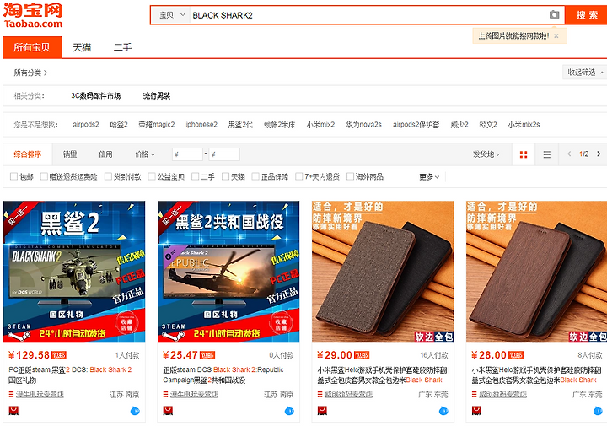Viewport: 607px width, 426px height.
Task: Check the 包邮 free shipping filter
Action: click(13, 176)
